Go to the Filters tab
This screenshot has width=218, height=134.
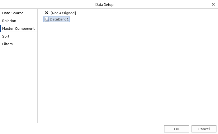point(7,44)
